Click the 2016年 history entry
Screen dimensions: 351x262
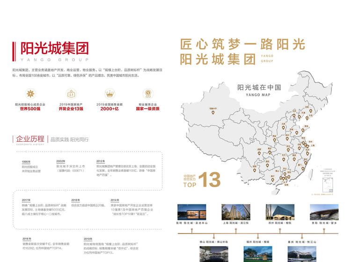click(88, 203)
